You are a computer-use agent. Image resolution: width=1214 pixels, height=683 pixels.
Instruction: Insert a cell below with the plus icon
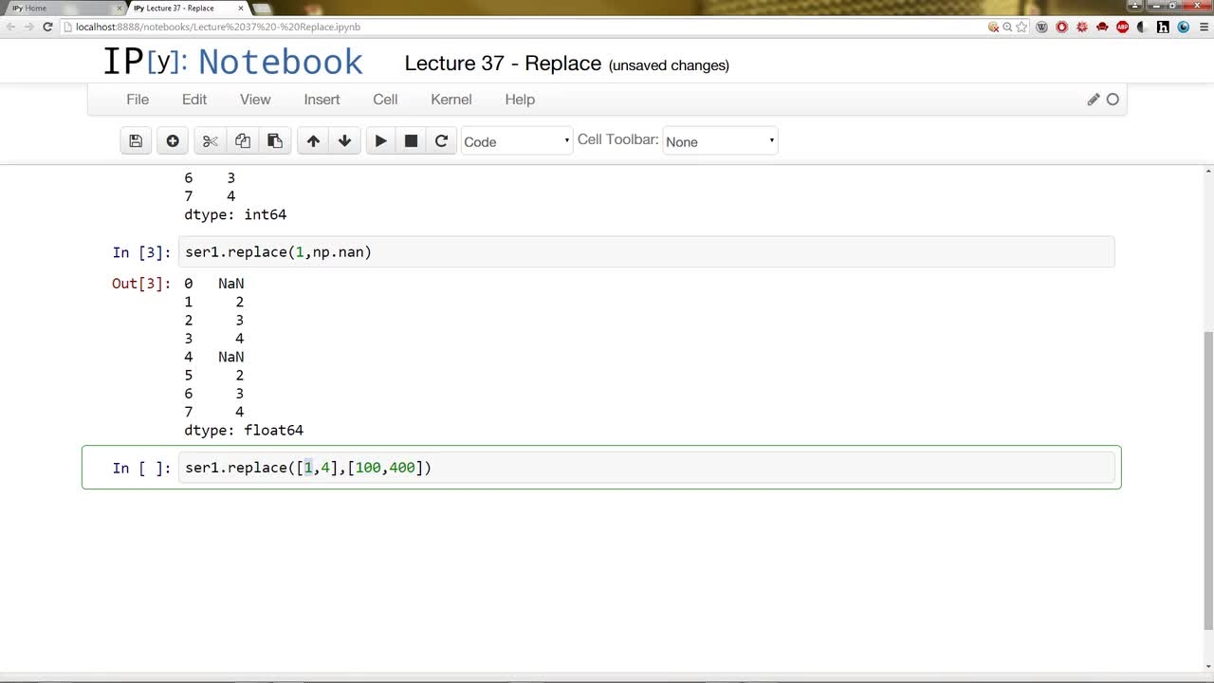pos(173,141)
